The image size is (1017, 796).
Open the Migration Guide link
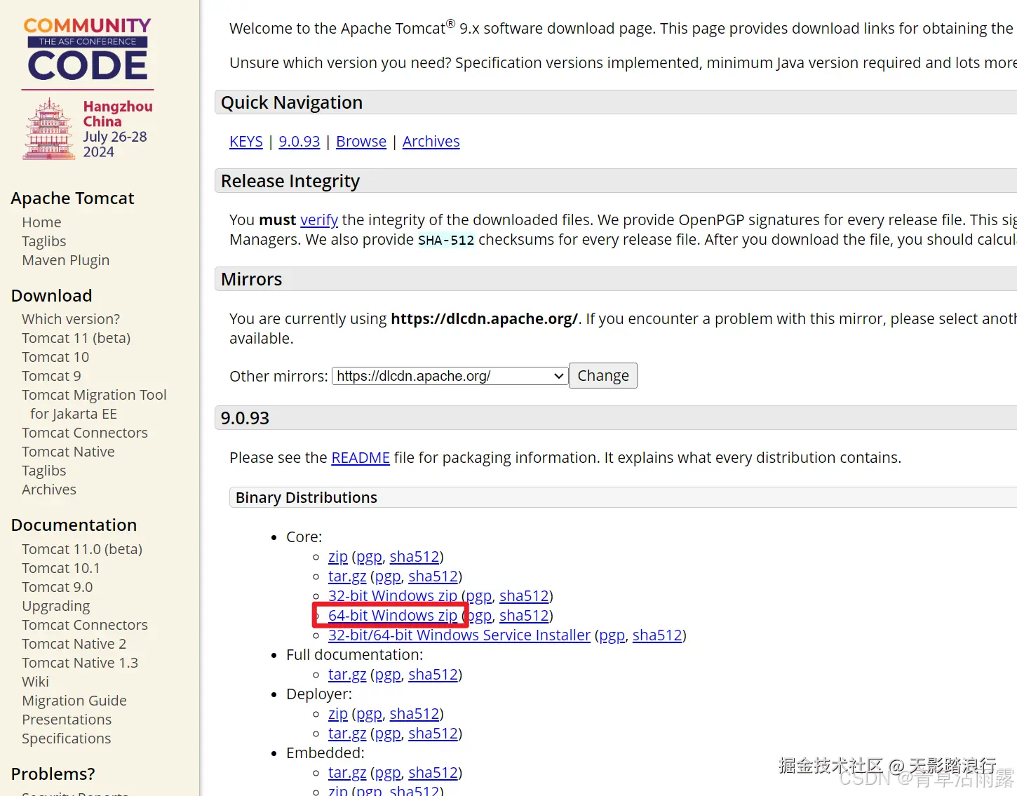point(74,701)
